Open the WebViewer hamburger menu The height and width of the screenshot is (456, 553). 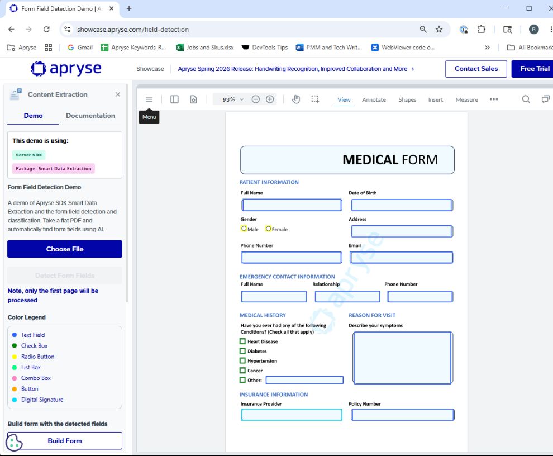pyautogui.click(x=149, y=99)
